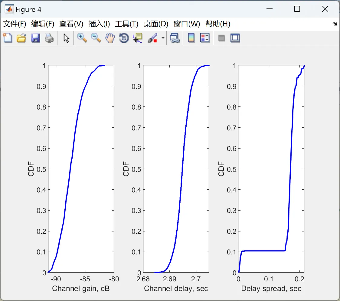
Task: Select the Pan hand tool
Action: click(x=110, y=38)
